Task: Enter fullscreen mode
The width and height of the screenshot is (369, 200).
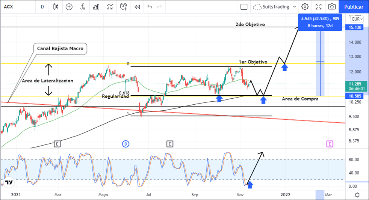Action: point(319,7)
